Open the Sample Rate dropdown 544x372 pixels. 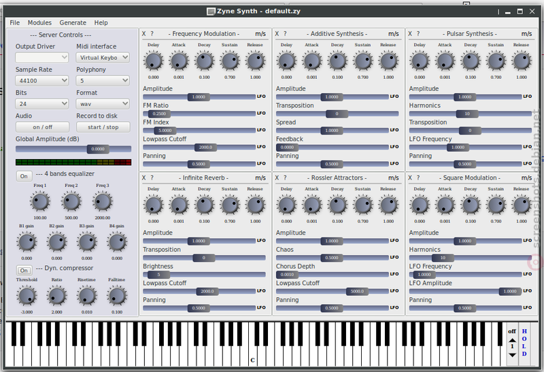(42, 80)
